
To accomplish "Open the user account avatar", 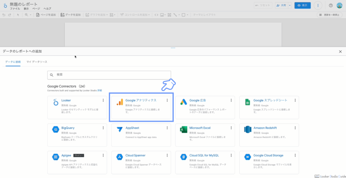I will (339, 5).
